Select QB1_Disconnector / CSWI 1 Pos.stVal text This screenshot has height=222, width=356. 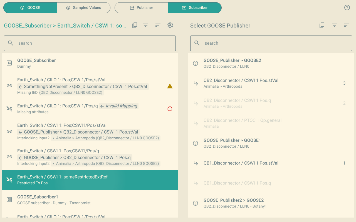coord(241,163)
